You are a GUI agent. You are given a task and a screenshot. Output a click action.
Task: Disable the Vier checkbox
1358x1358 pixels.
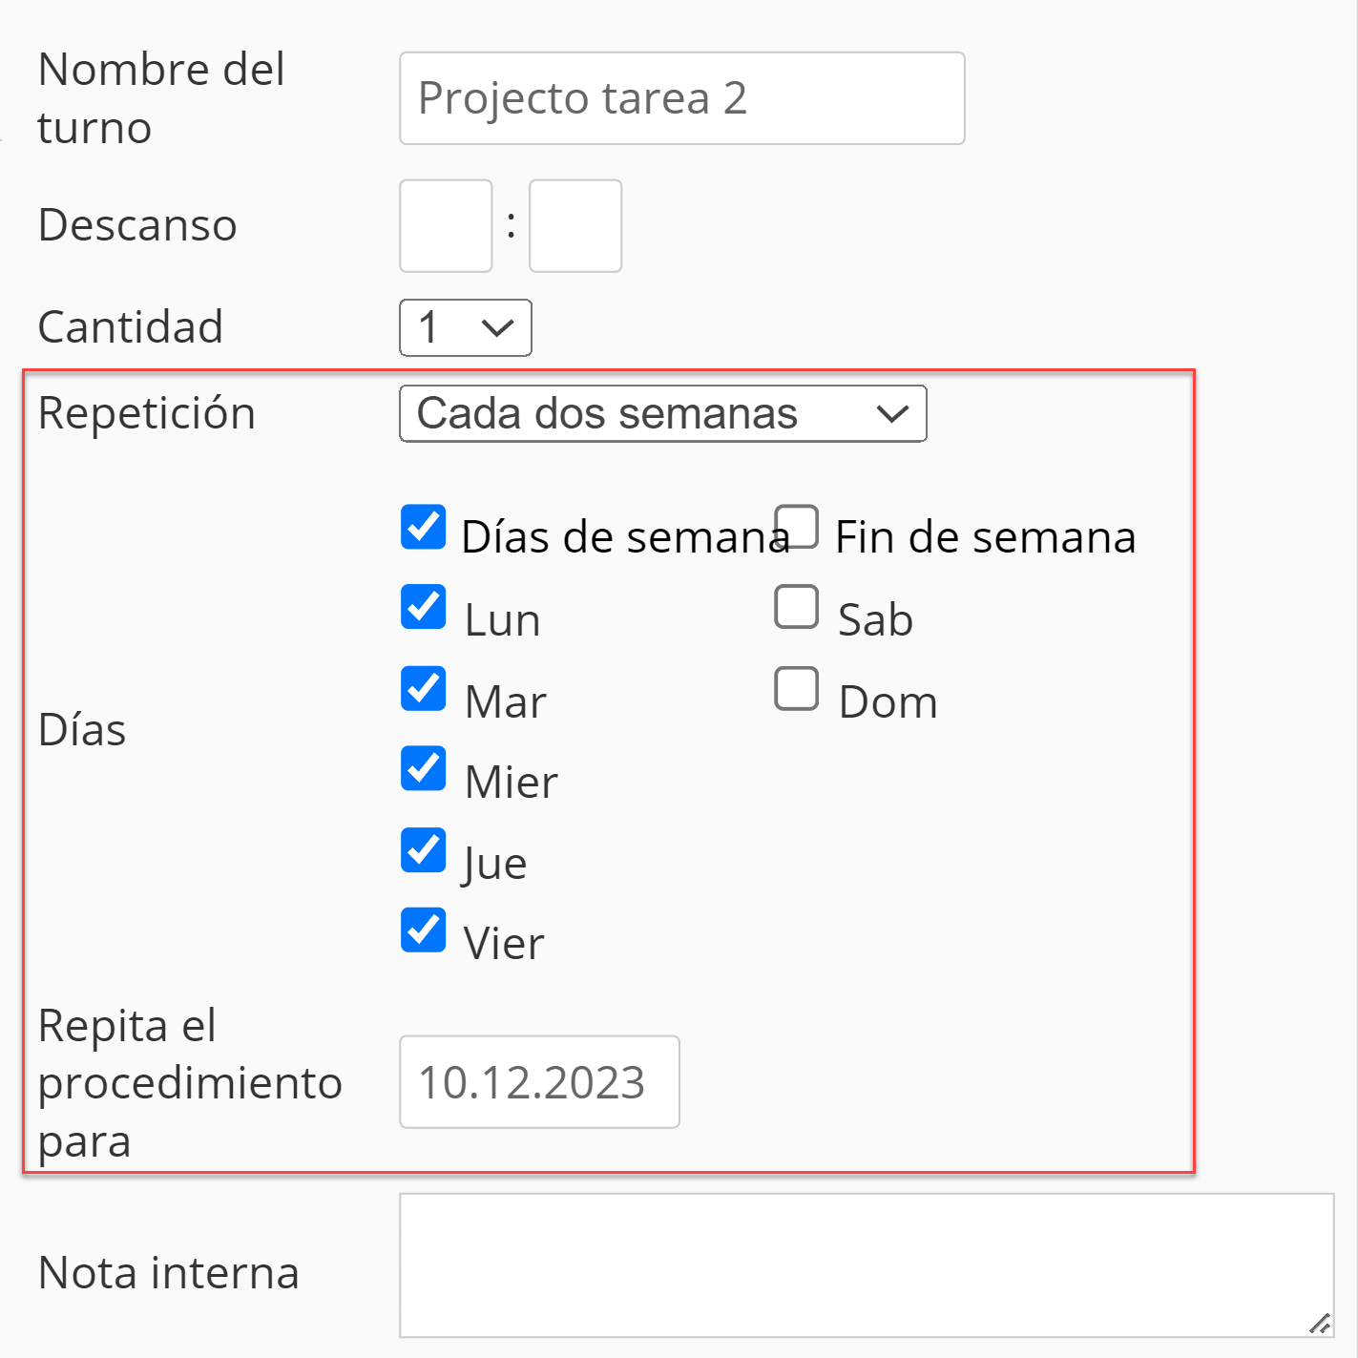point(423,930)
